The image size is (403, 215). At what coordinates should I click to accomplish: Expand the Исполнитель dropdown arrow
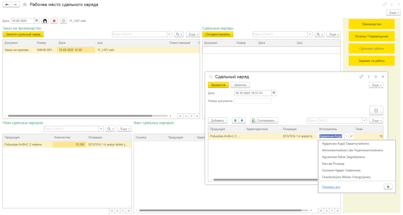point(347,136)
